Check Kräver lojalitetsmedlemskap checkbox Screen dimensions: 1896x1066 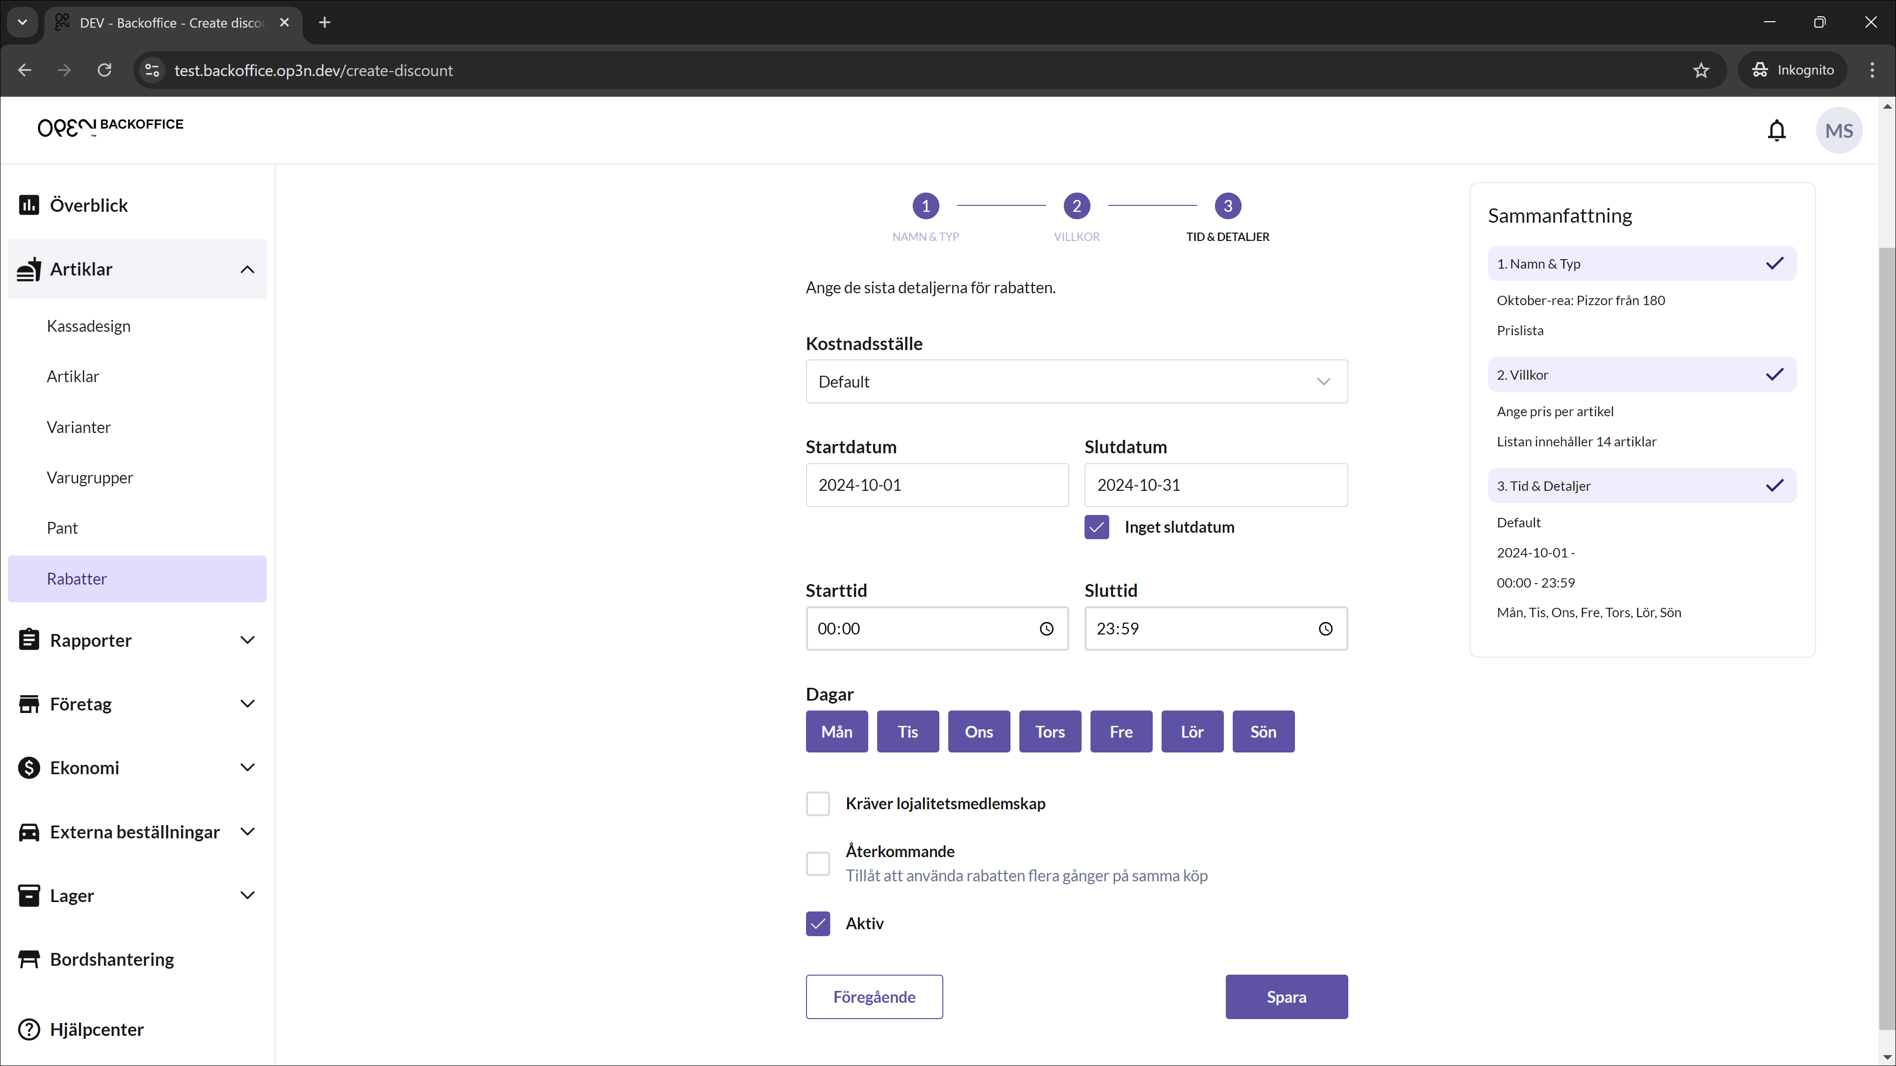click(817, 803)
